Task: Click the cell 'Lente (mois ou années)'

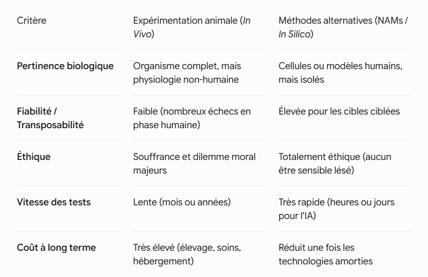Action: coord(182,202)
